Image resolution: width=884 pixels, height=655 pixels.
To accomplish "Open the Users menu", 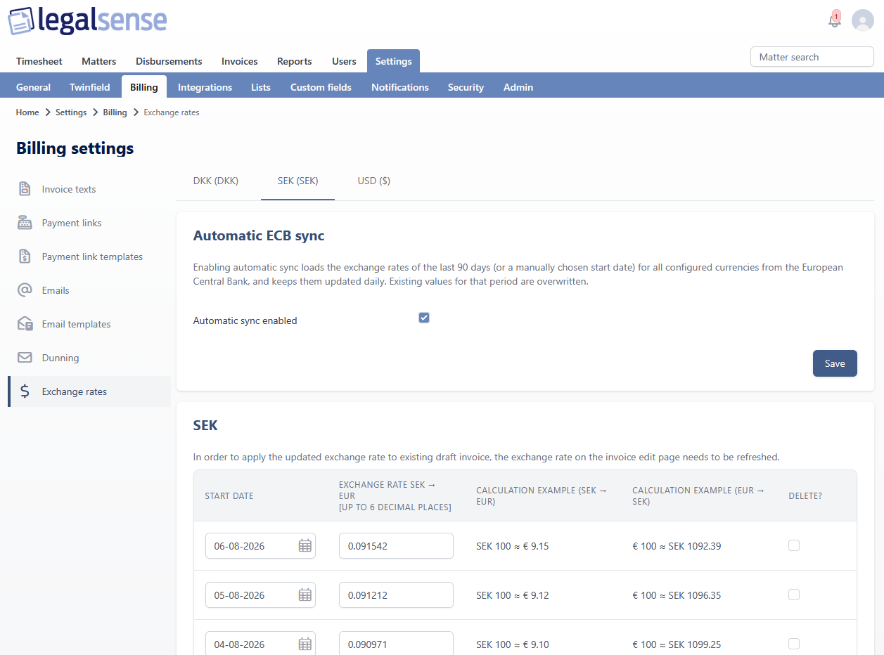I will (344, 61).
